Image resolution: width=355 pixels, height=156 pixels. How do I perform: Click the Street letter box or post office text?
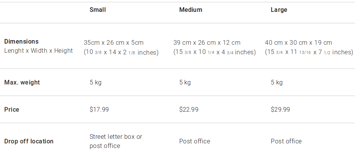115,141
